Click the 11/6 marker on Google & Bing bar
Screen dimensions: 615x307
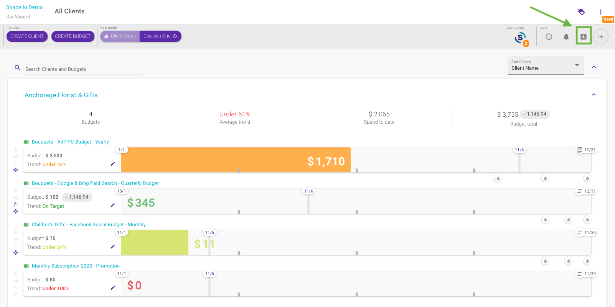308,191
